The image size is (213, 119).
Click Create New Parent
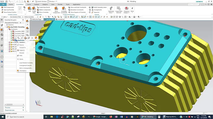pyautogui.click(x=43, y=7)
